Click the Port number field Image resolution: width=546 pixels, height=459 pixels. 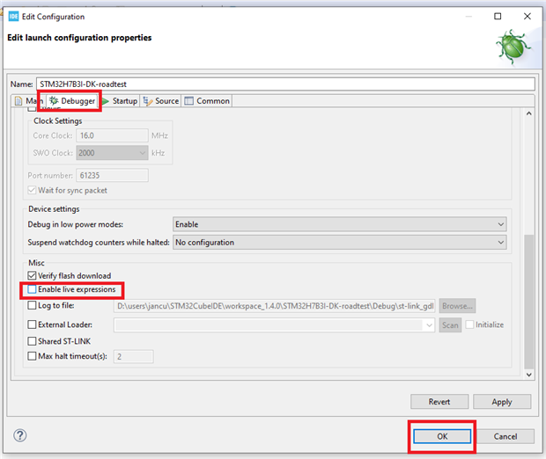pos(112,175)
